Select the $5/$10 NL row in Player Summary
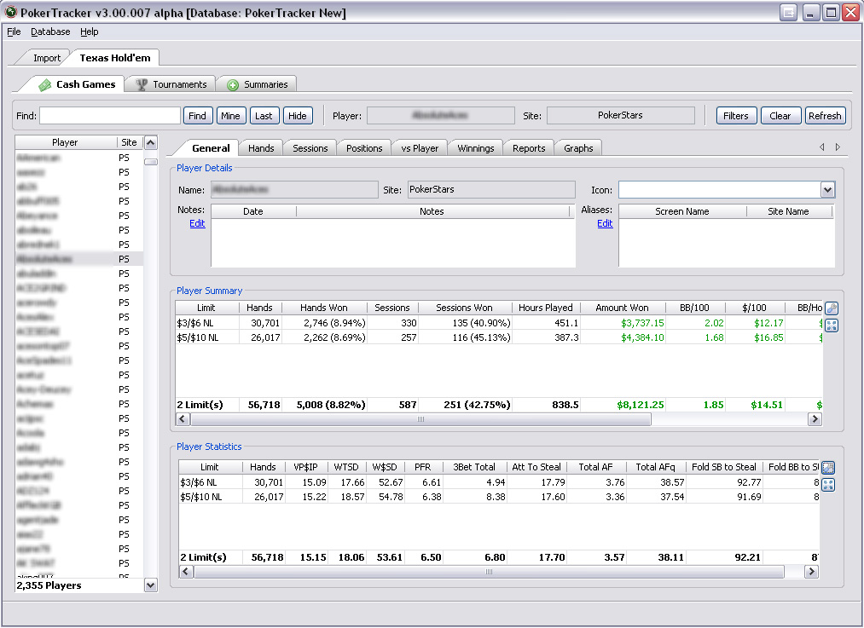864x628 pixels. tap(499, 337)
